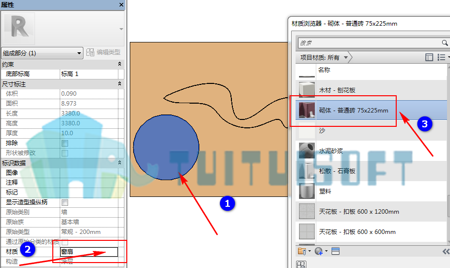Select the 木材 - 刨花板 material

click(x=372, y=90)
